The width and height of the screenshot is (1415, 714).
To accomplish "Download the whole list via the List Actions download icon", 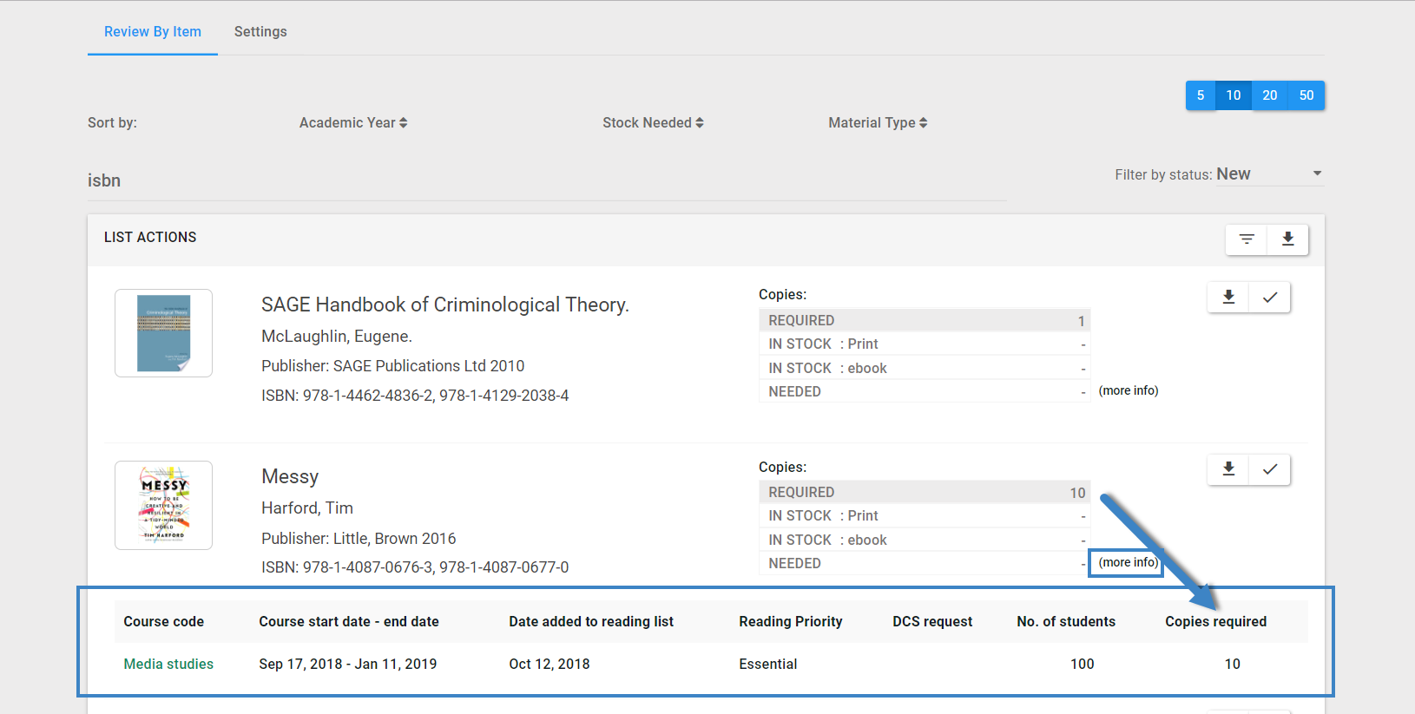I will pyautogui.click(x=1288, y=239).
